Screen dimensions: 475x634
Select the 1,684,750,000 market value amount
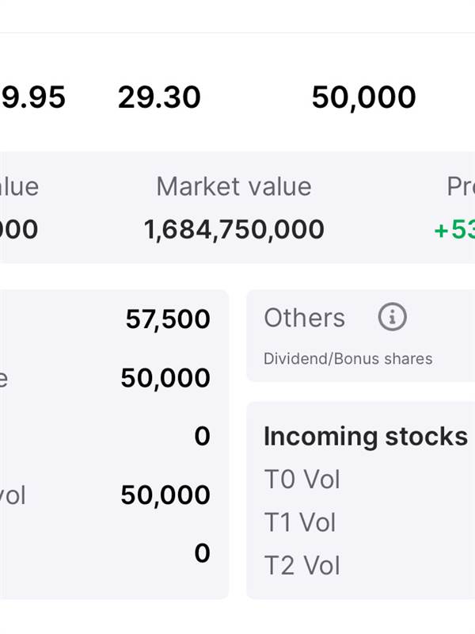click(234, 229)
